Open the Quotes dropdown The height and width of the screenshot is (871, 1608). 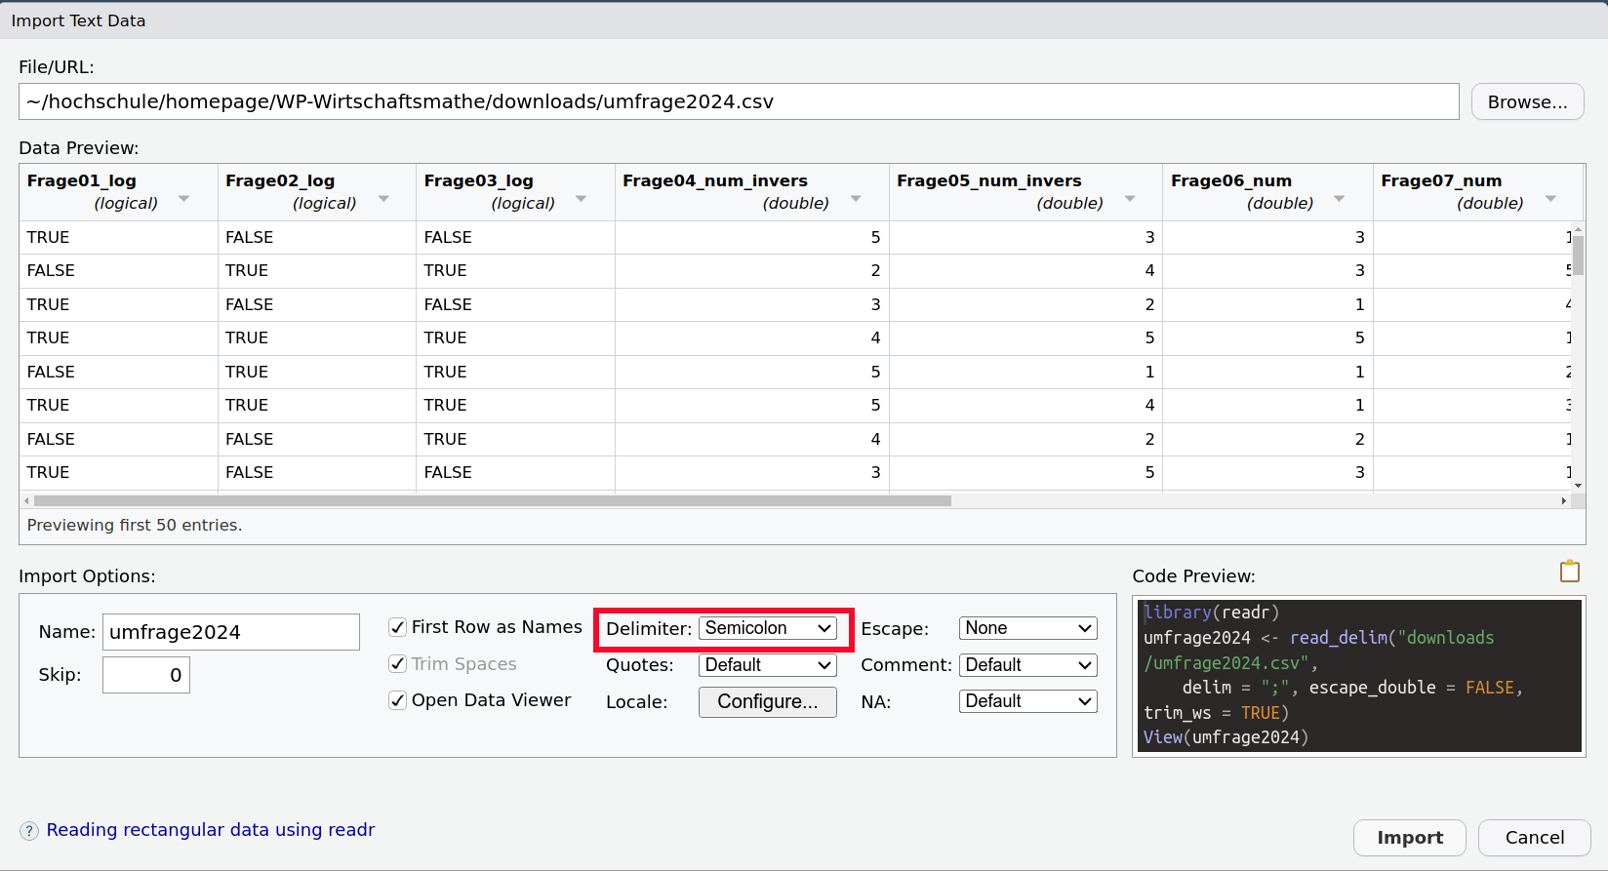(x=767, y=665)
